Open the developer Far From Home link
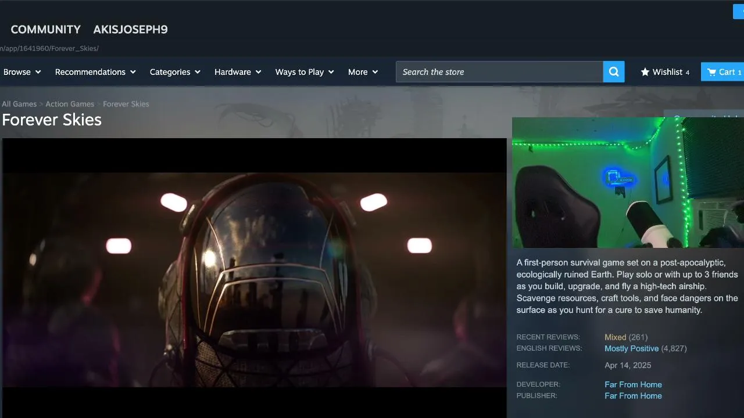This screenshot has height=418, width=744. pos(633,385)
